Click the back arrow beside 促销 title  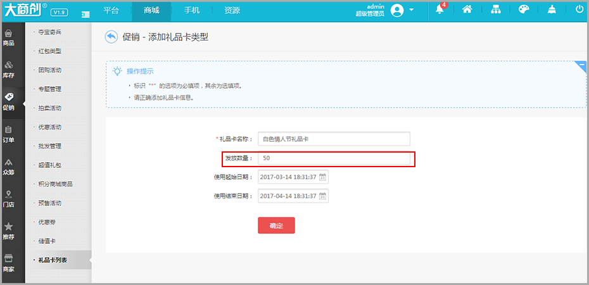tap(111, 37)
